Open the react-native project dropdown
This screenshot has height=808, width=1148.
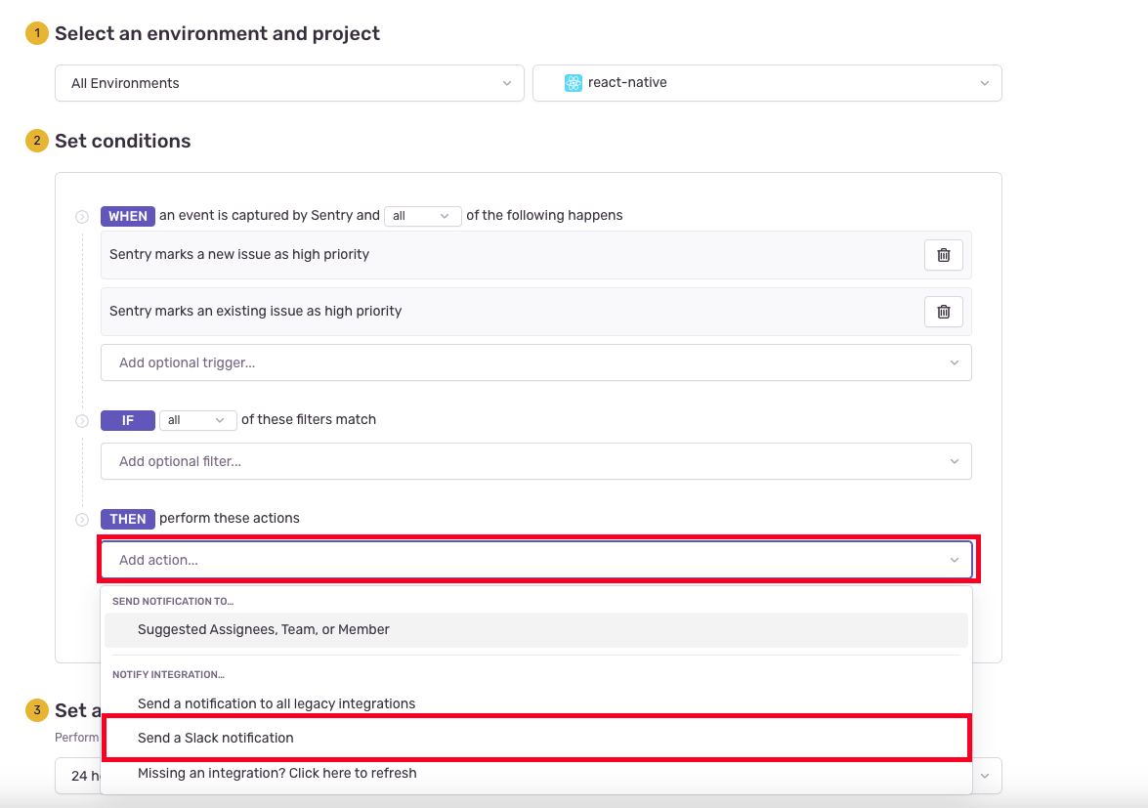[x=767, y=83]
